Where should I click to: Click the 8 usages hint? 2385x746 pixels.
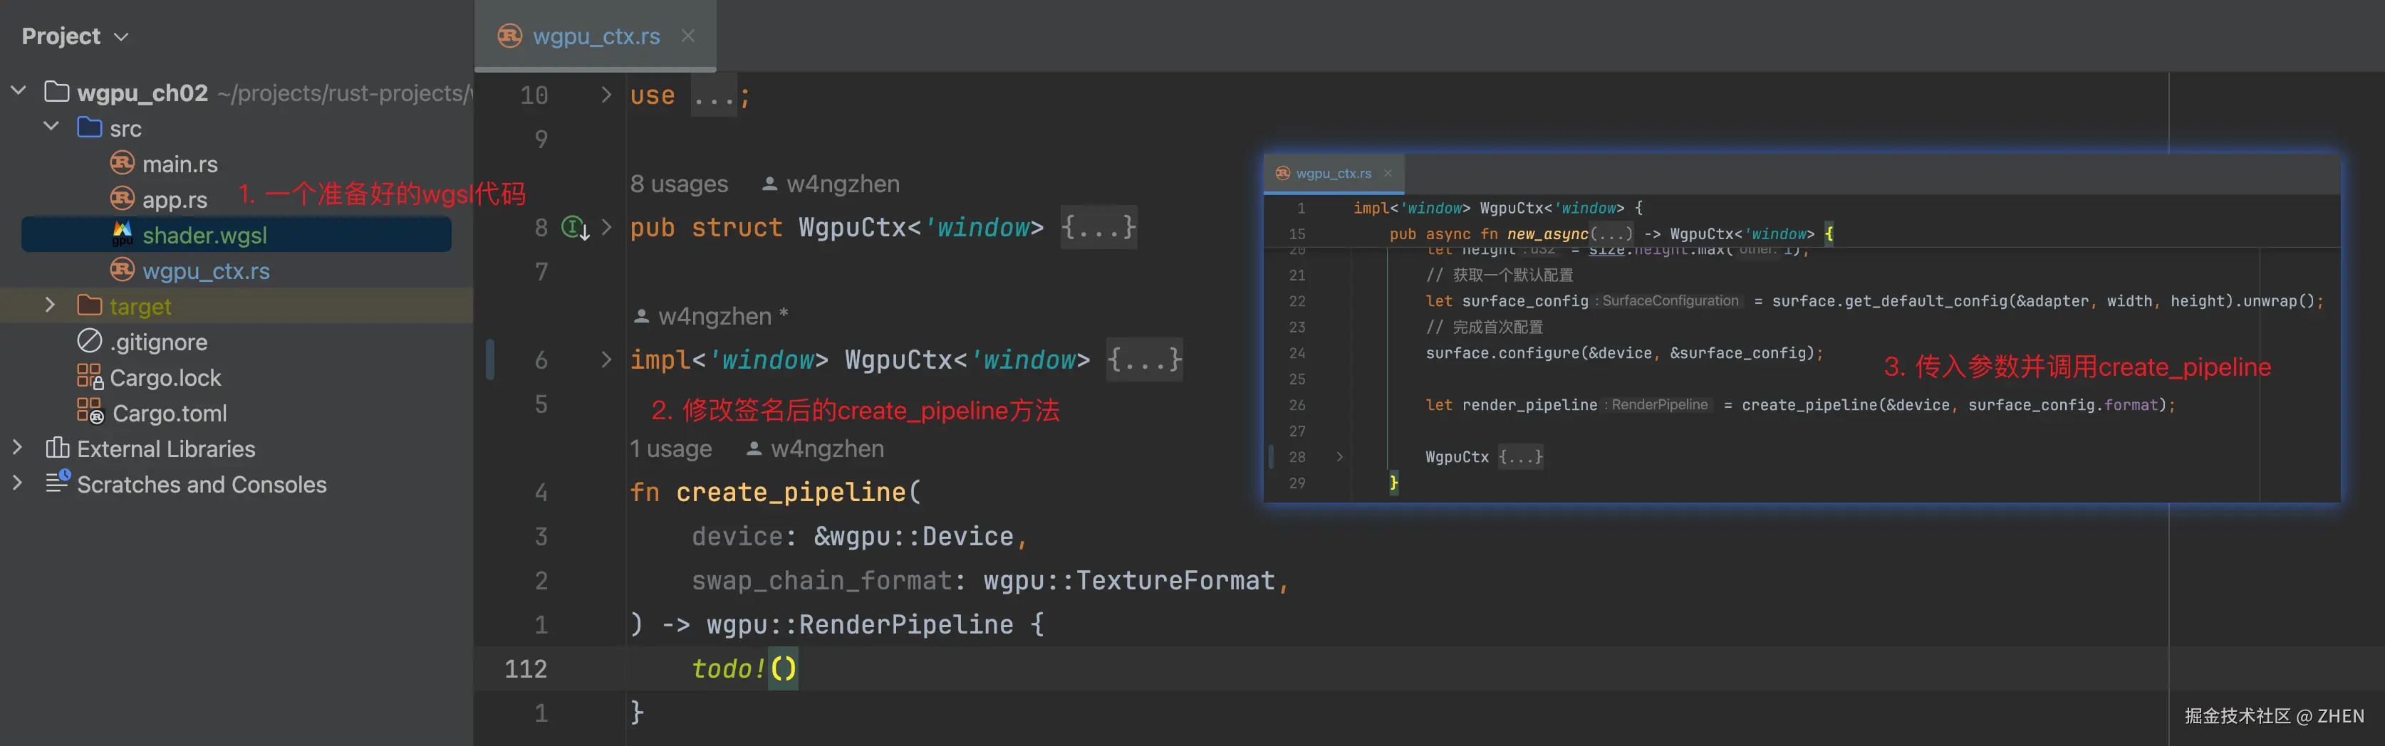pyautogui.click(x=679, y=184)
